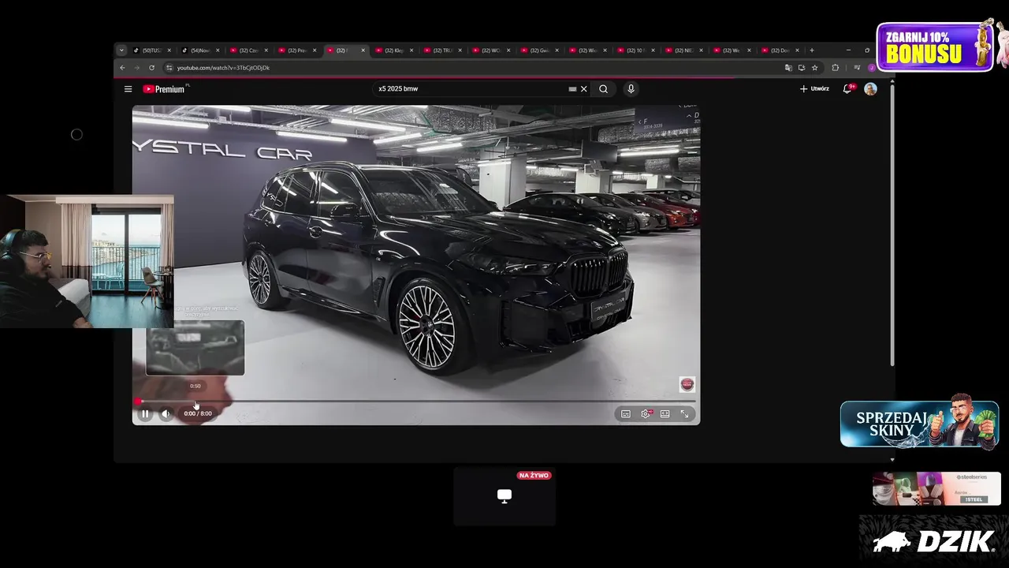Viewport: 1009px width, 568px height.
Task: Click the 'Sprzedaj skiny' banner
Action: (919, 424)
